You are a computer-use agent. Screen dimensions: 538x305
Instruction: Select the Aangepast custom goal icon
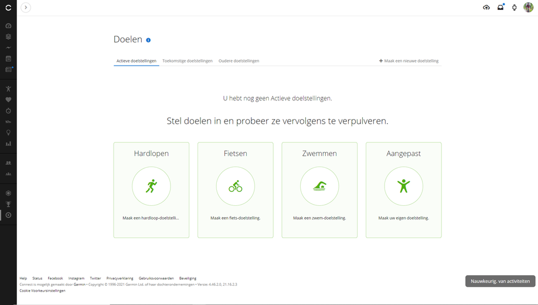[403, 186]
